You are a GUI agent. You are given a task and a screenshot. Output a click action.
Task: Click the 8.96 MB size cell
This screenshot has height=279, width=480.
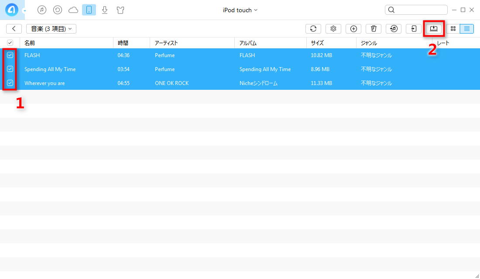click(320, 69)
